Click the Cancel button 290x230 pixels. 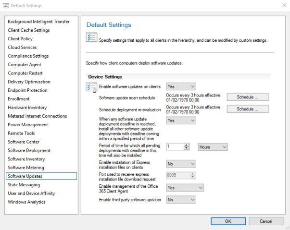tap(266, 221)
